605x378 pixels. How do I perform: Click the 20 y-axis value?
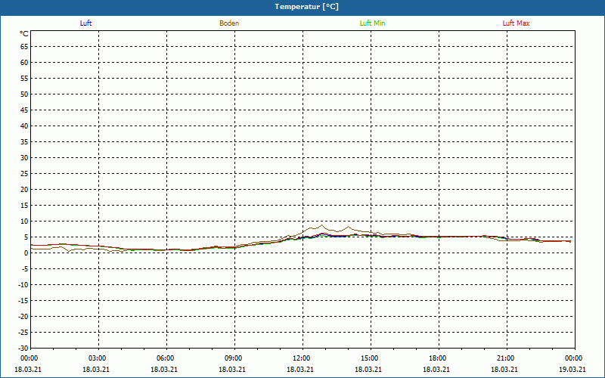(24, 190)
